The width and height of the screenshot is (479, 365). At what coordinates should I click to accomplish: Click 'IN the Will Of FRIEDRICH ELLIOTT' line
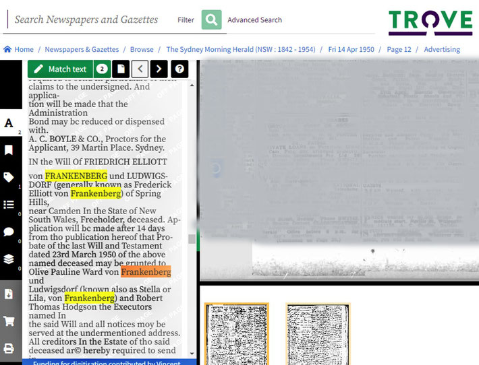[x=98, y=162]
